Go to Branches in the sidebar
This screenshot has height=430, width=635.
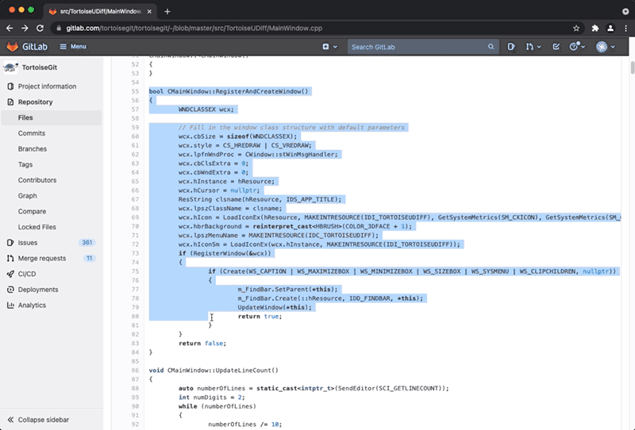[33, 149]
